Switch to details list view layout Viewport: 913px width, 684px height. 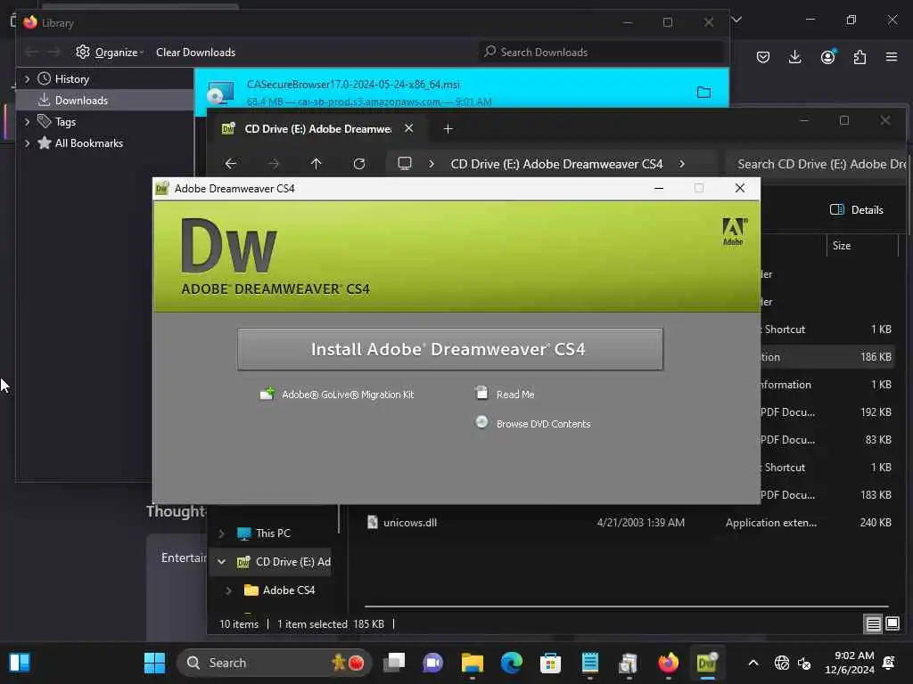pyautogui.click(x=873, y=624)
